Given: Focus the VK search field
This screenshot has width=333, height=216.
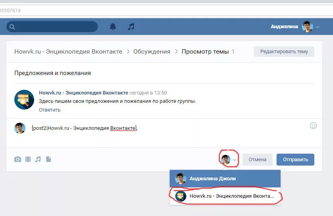Looking at the screenshot, I should click(x=52, y=27).
